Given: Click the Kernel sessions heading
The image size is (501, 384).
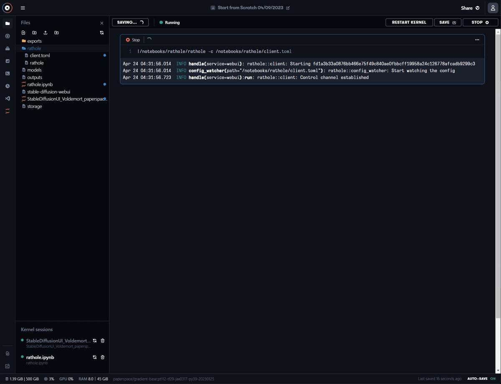Looking at the screenshot, I should tap(37, 329).
